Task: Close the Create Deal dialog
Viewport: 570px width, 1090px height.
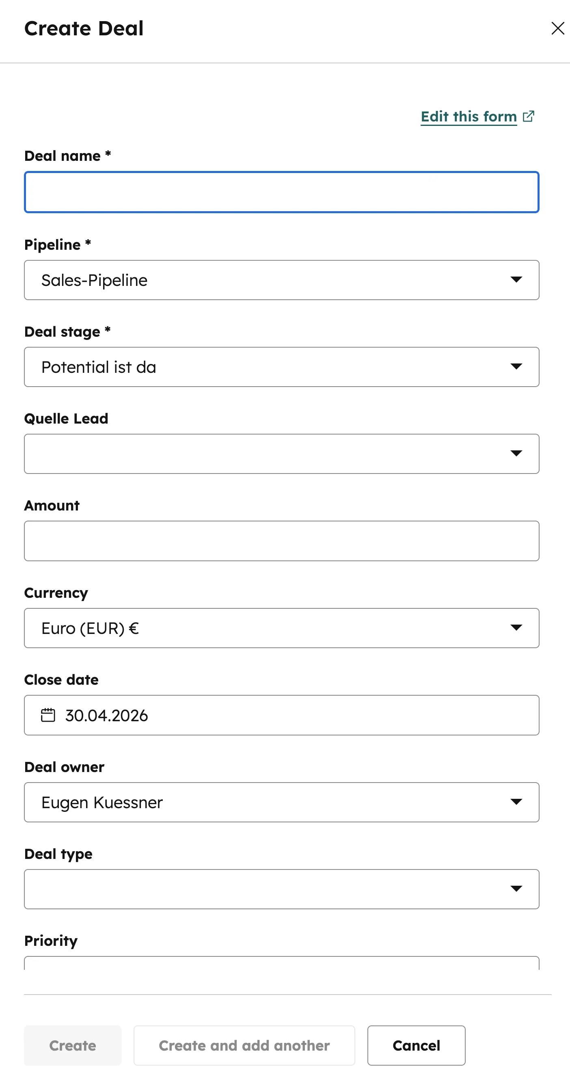Action: (x=558, y=28)
